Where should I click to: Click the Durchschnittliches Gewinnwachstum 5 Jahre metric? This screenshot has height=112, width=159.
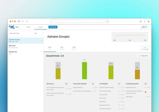(59, 88)
